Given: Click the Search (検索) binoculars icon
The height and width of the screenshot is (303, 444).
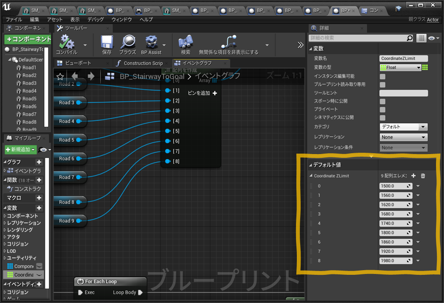Looking at the screenshot, I should tap(186, 42).
